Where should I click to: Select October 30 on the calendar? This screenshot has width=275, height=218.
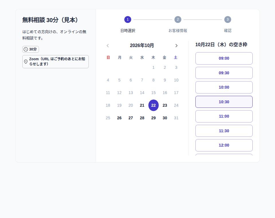click(165, 118)
